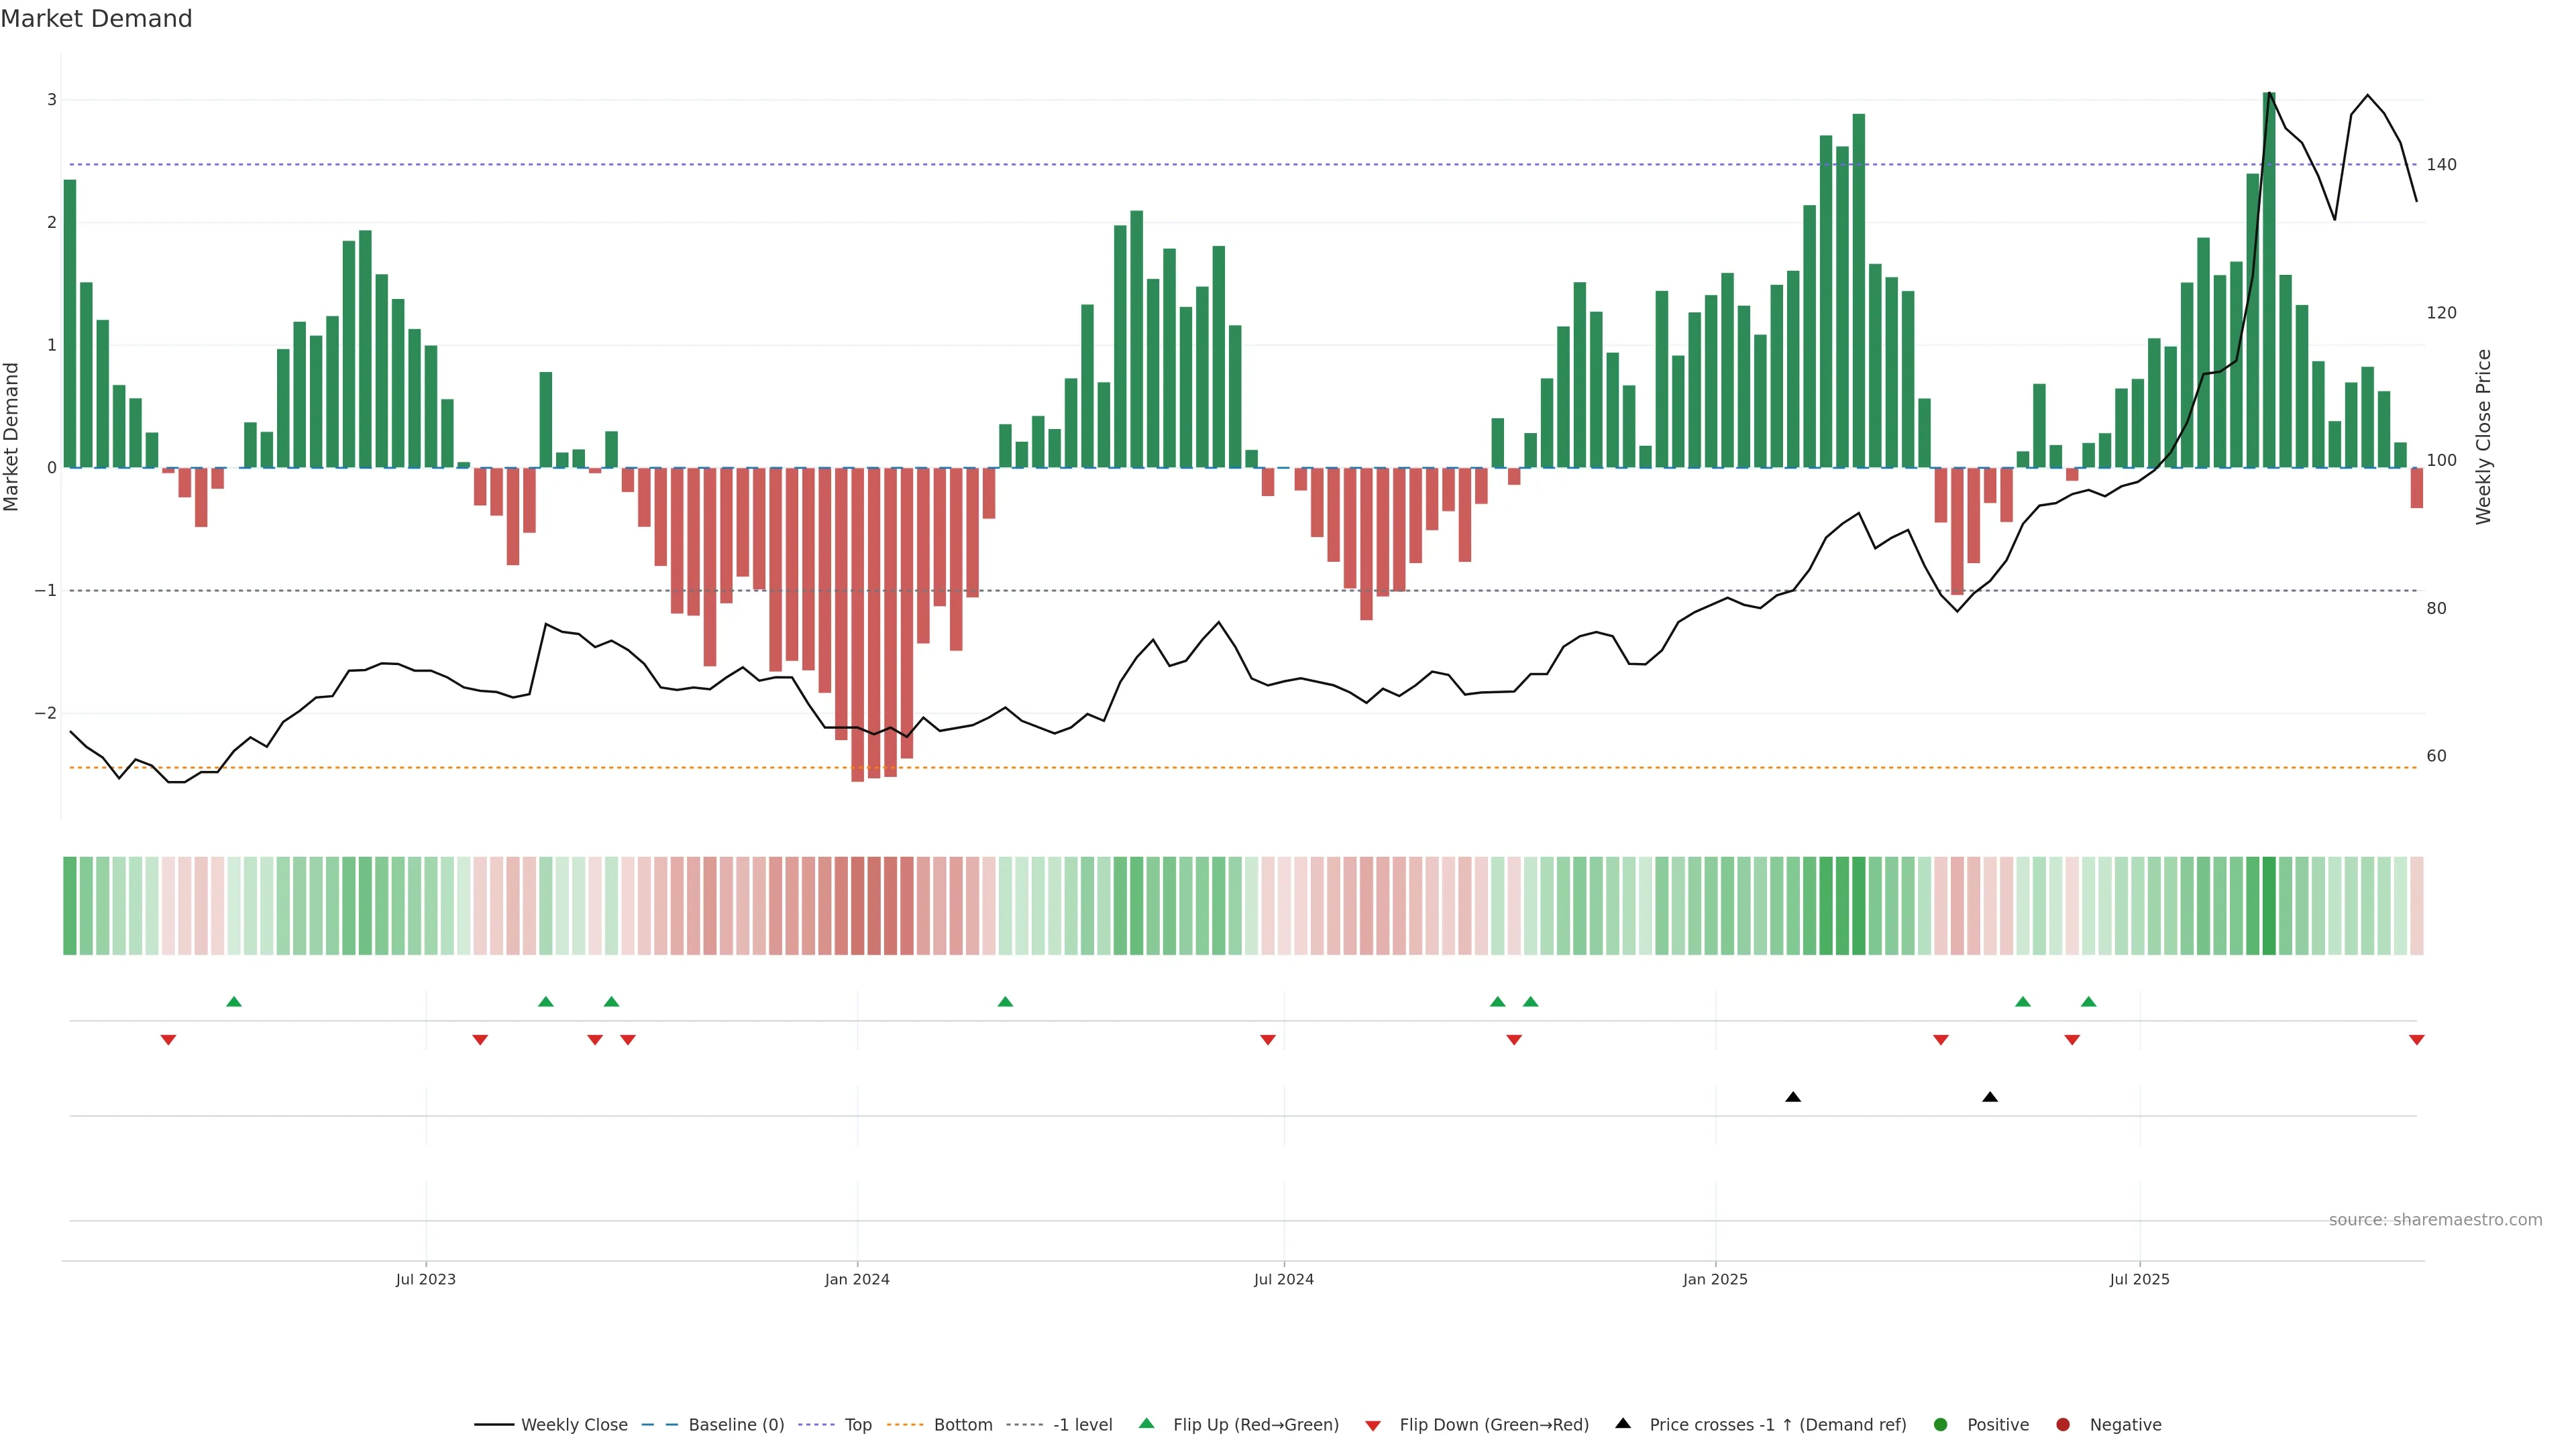Click the Market Demand chart title

point(96,19)
